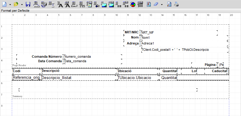Click the Summary band label
The image size is (241, 116).
[x=17, y=96]
